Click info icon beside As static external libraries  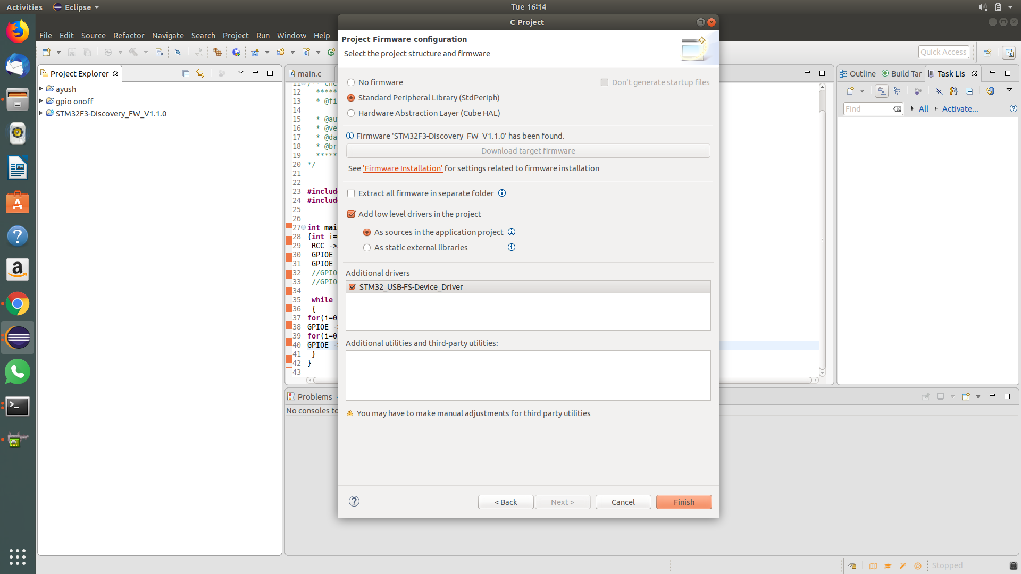coord(512,247)
